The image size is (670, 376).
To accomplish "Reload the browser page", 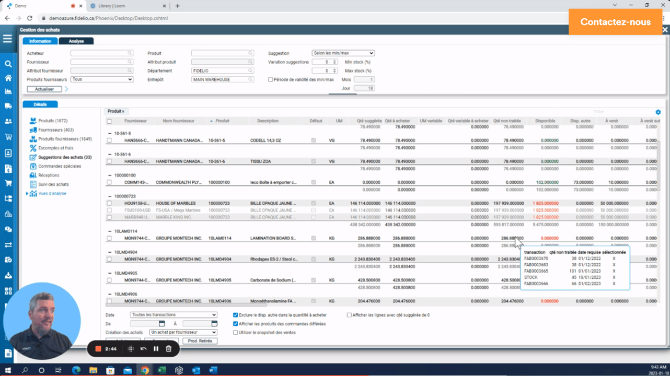I will (30, 18).
